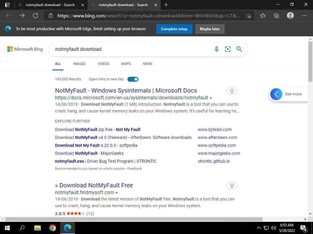313x234 pixels.
Task: Open Download NotMyFault - MajorGeeks link
Action: 89,154
